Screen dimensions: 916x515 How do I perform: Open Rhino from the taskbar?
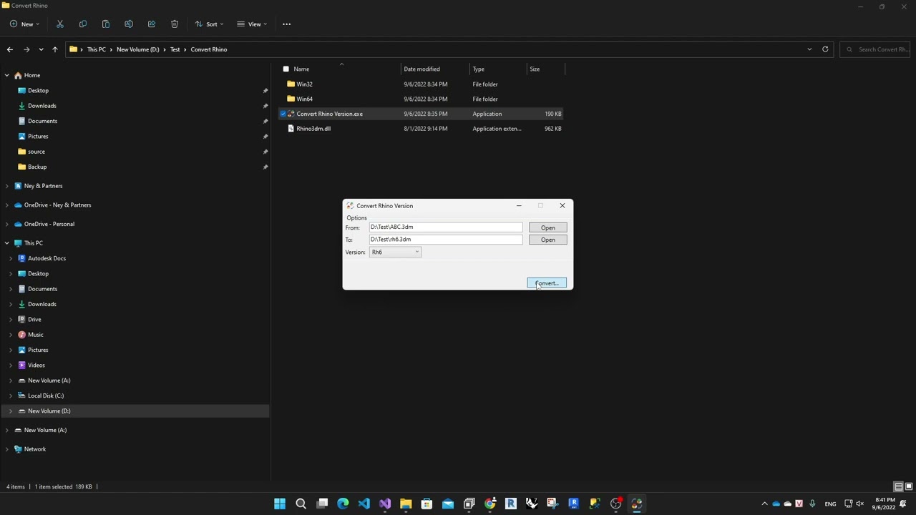coord(532,504)
